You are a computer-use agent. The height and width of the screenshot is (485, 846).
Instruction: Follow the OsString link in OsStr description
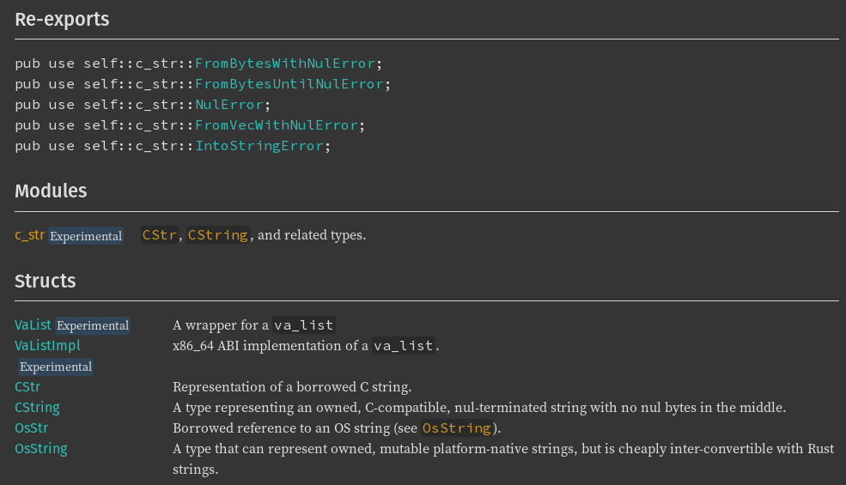[x=457, y=427]
